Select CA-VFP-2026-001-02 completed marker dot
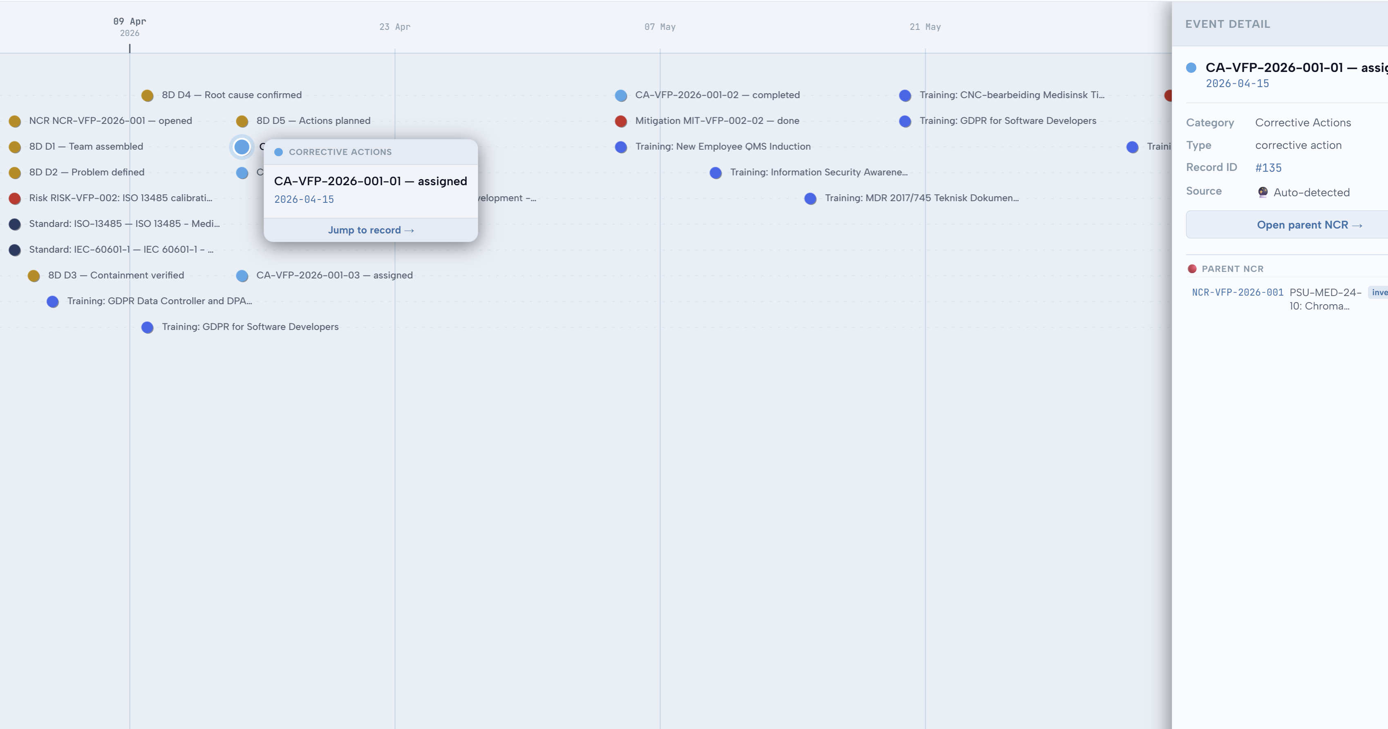This screenshot has height=729, width=1388. pyautogui.click(x=621, y=95)
